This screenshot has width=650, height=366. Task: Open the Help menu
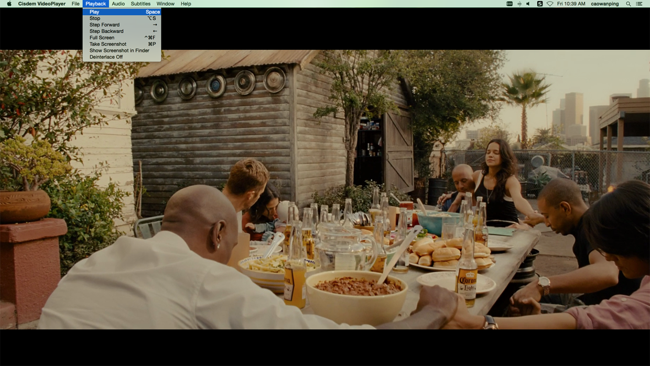[186, 4]
